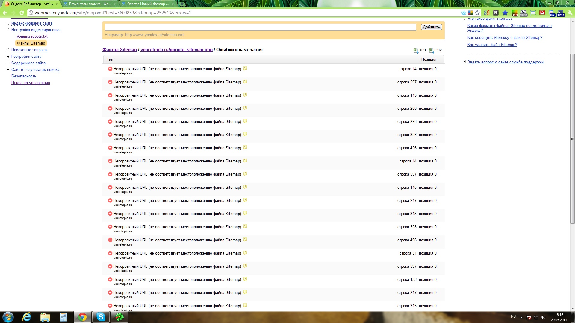Screen dimensions: 575x323
Task: Open Права на управление link
Action: point(31,83)
